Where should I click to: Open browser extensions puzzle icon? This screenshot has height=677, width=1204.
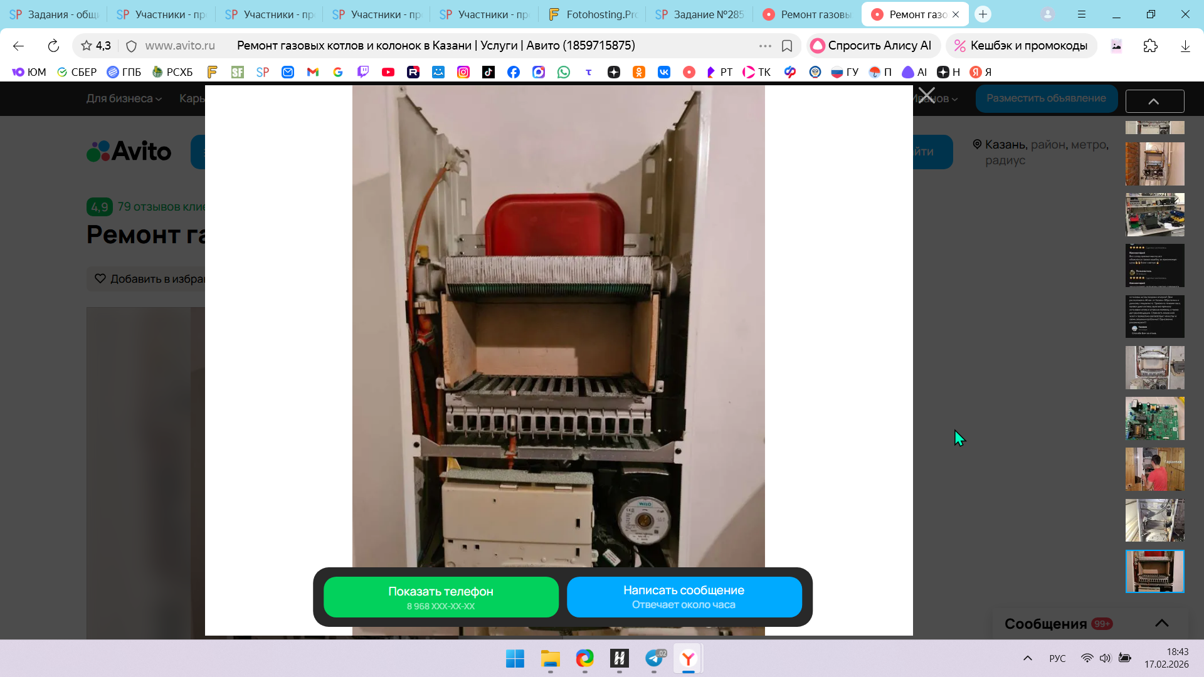1151,46
